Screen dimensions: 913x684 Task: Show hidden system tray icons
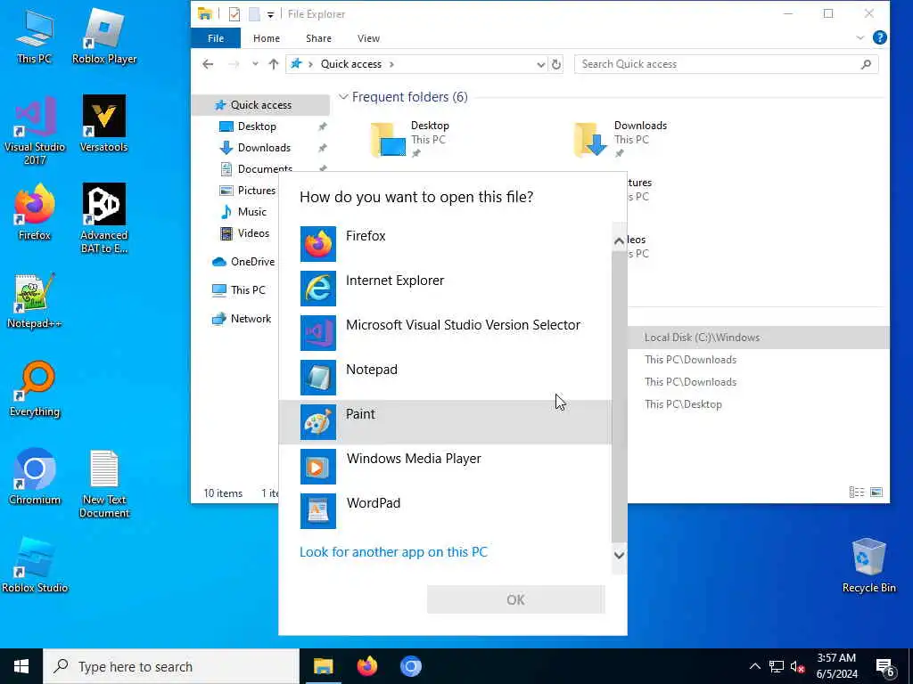click(x=754, y=666)
